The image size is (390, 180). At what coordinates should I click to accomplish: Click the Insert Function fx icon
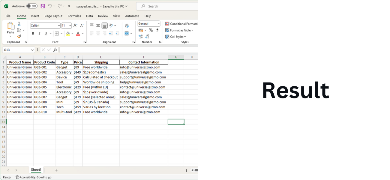click(55, 50)
